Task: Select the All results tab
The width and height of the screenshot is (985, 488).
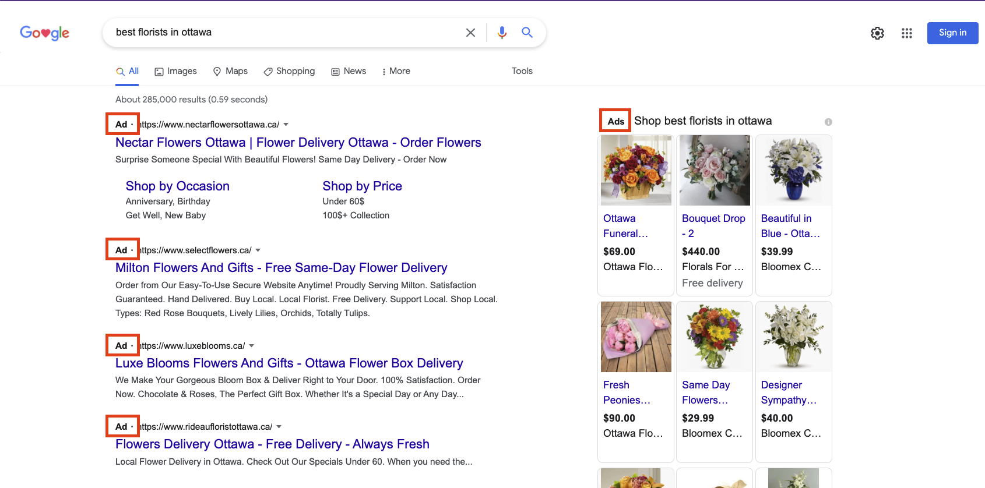Action: [127, 71]
